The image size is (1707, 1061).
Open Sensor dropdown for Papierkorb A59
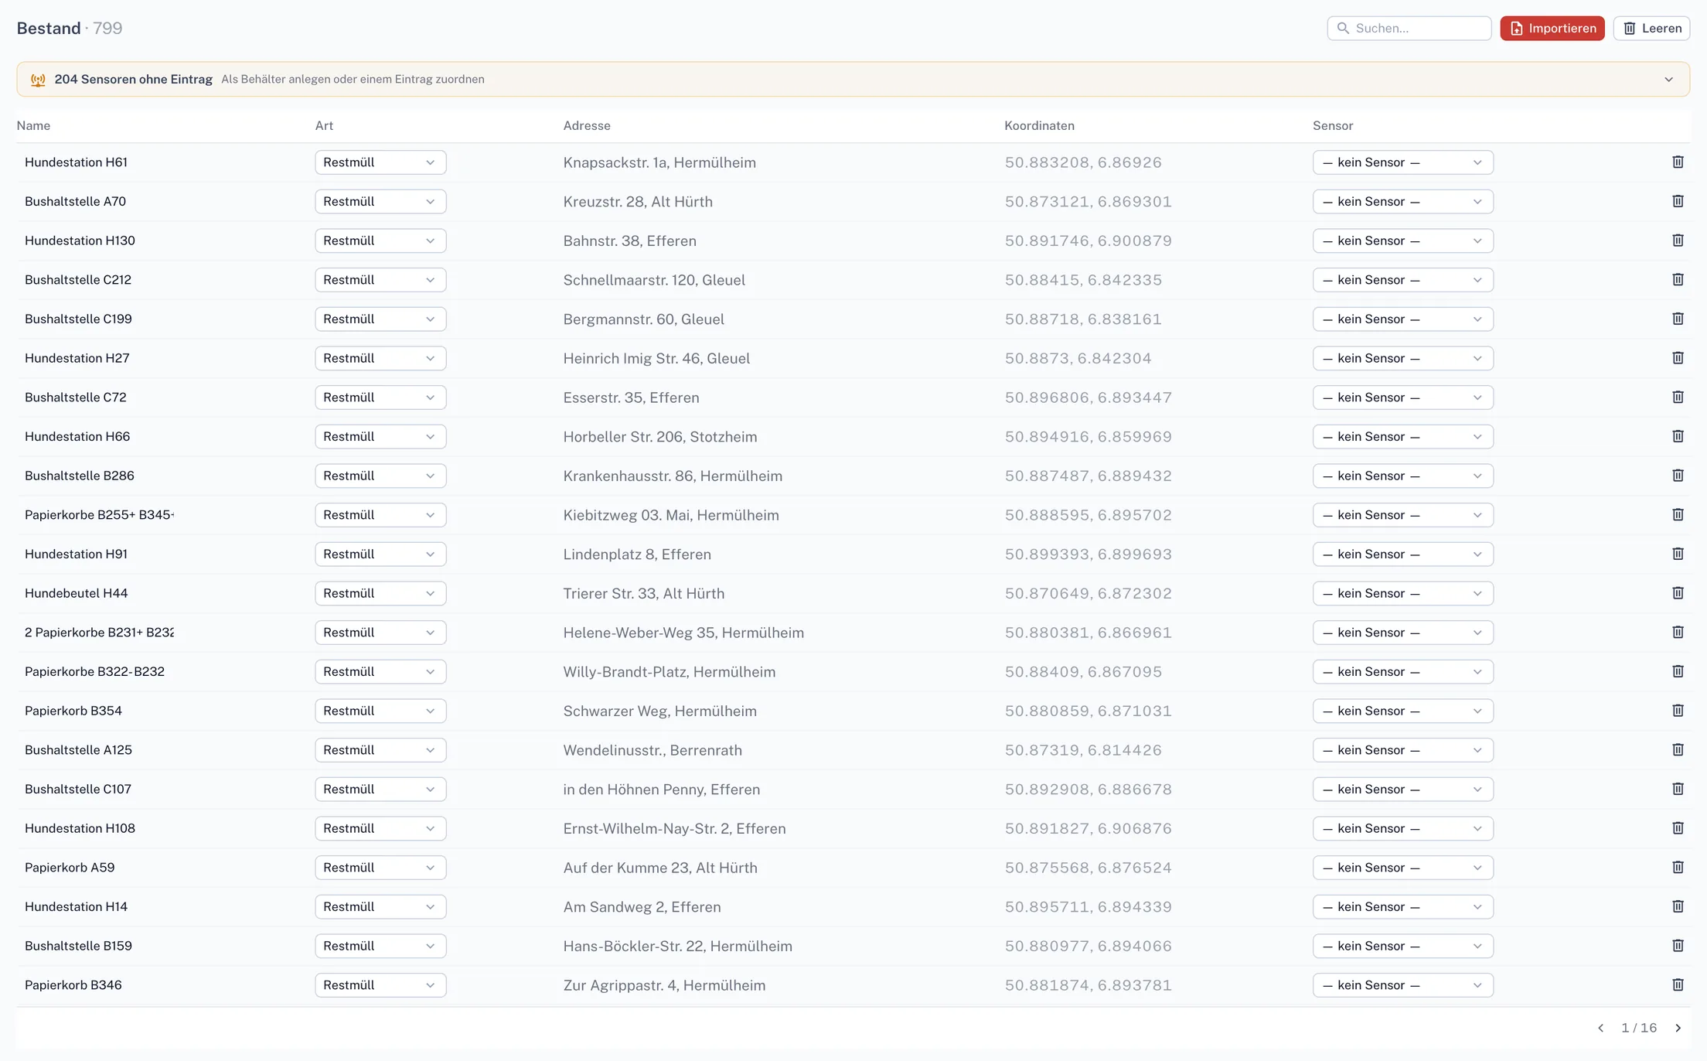tap(1402, 868)
